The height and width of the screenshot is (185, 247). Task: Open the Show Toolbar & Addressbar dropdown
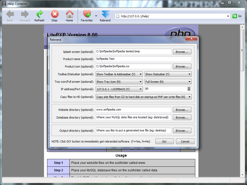point(119,74)
